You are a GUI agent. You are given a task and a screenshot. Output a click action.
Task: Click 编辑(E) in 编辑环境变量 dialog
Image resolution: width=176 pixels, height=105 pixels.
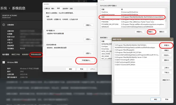tap(167, 50)
